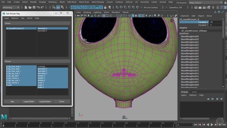Image resolution: width=227 pixels, height=128 pixels.
Task: Click the Open Scene folder icon
Action: pyautogui.click(x=30, y=7)
